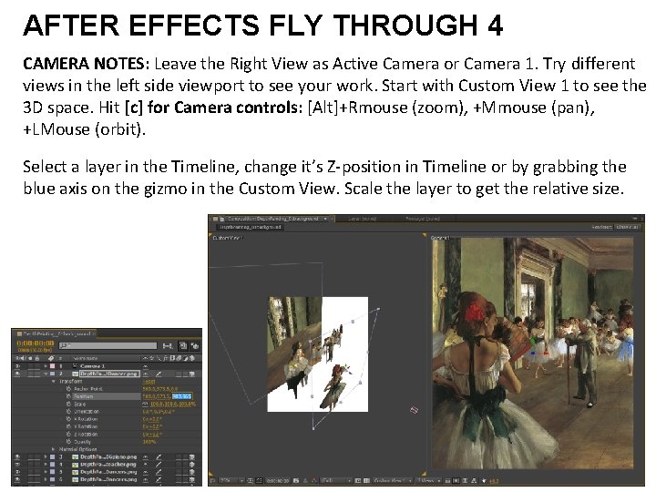Click the Orientation stopwatch icon

pos(68,412)
